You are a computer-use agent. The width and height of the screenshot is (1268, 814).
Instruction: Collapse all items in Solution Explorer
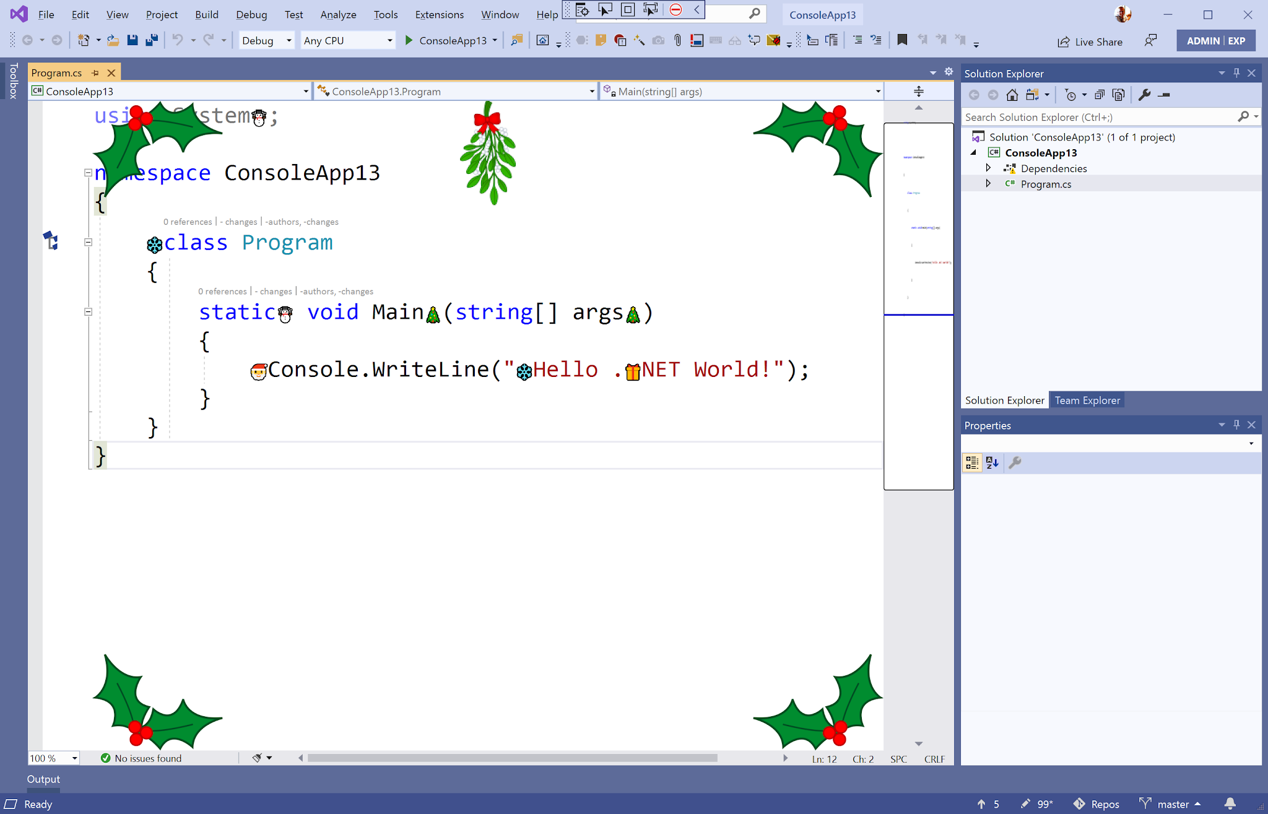point(1100,94)
